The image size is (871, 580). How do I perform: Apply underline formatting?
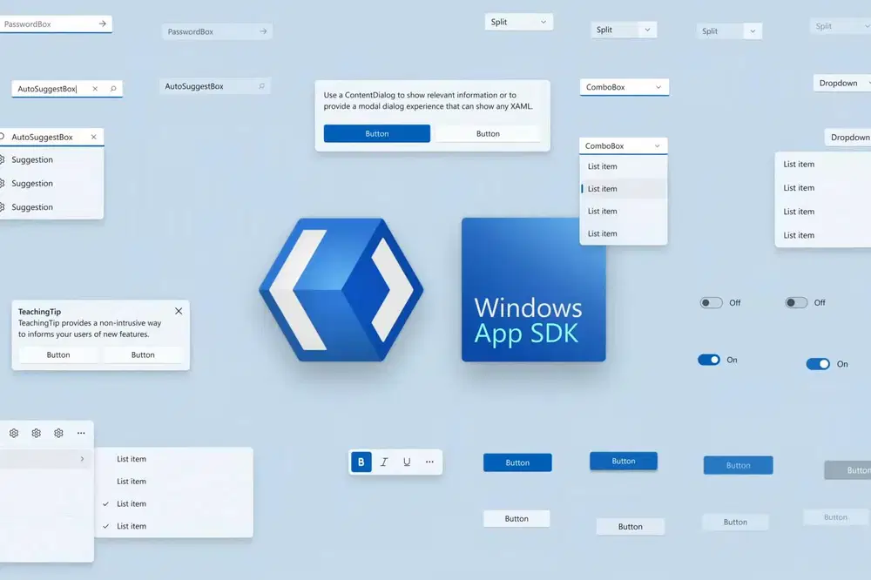[407, 462]
